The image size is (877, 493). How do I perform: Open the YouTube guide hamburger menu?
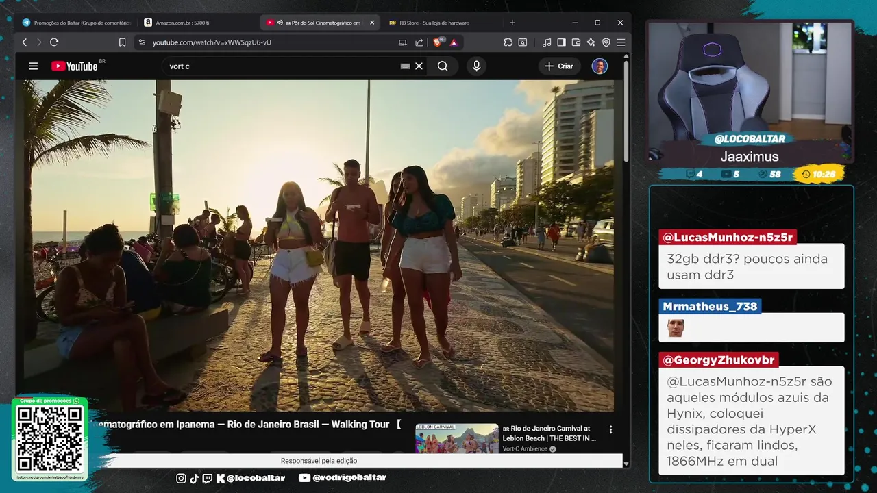point(33,66)
